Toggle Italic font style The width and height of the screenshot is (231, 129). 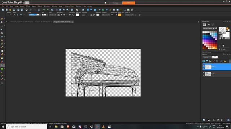61,15
